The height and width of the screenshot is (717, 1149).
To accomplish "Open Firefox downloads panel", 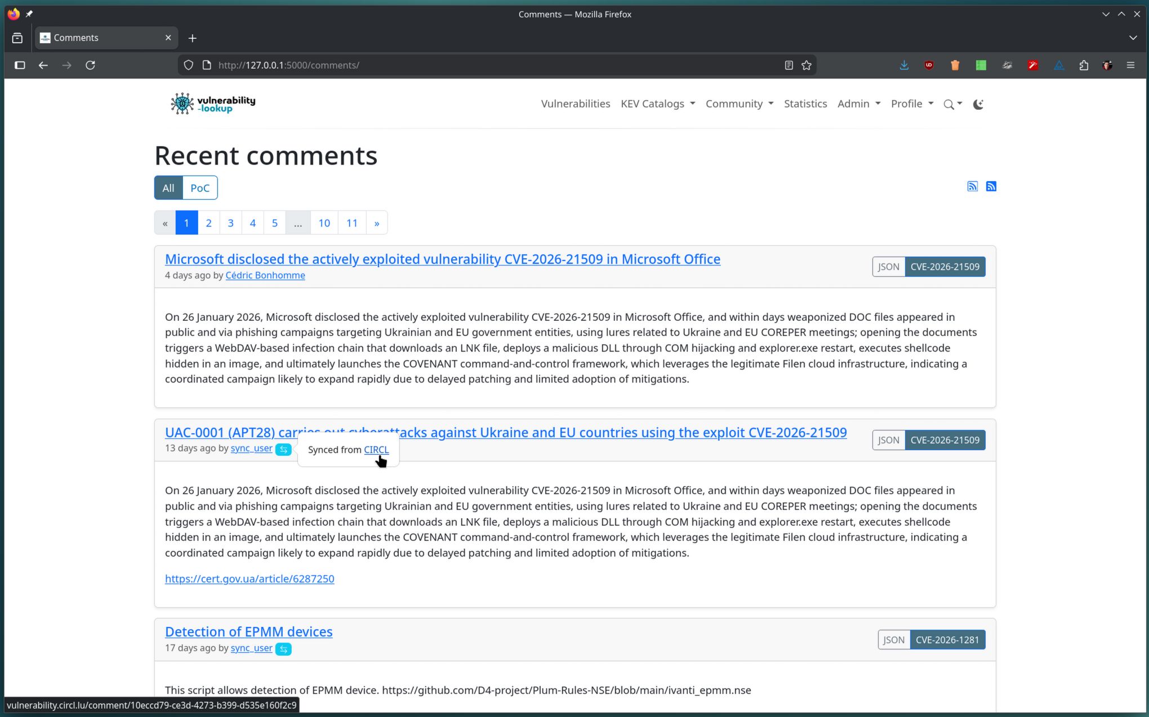I will [x=904, y=65].
